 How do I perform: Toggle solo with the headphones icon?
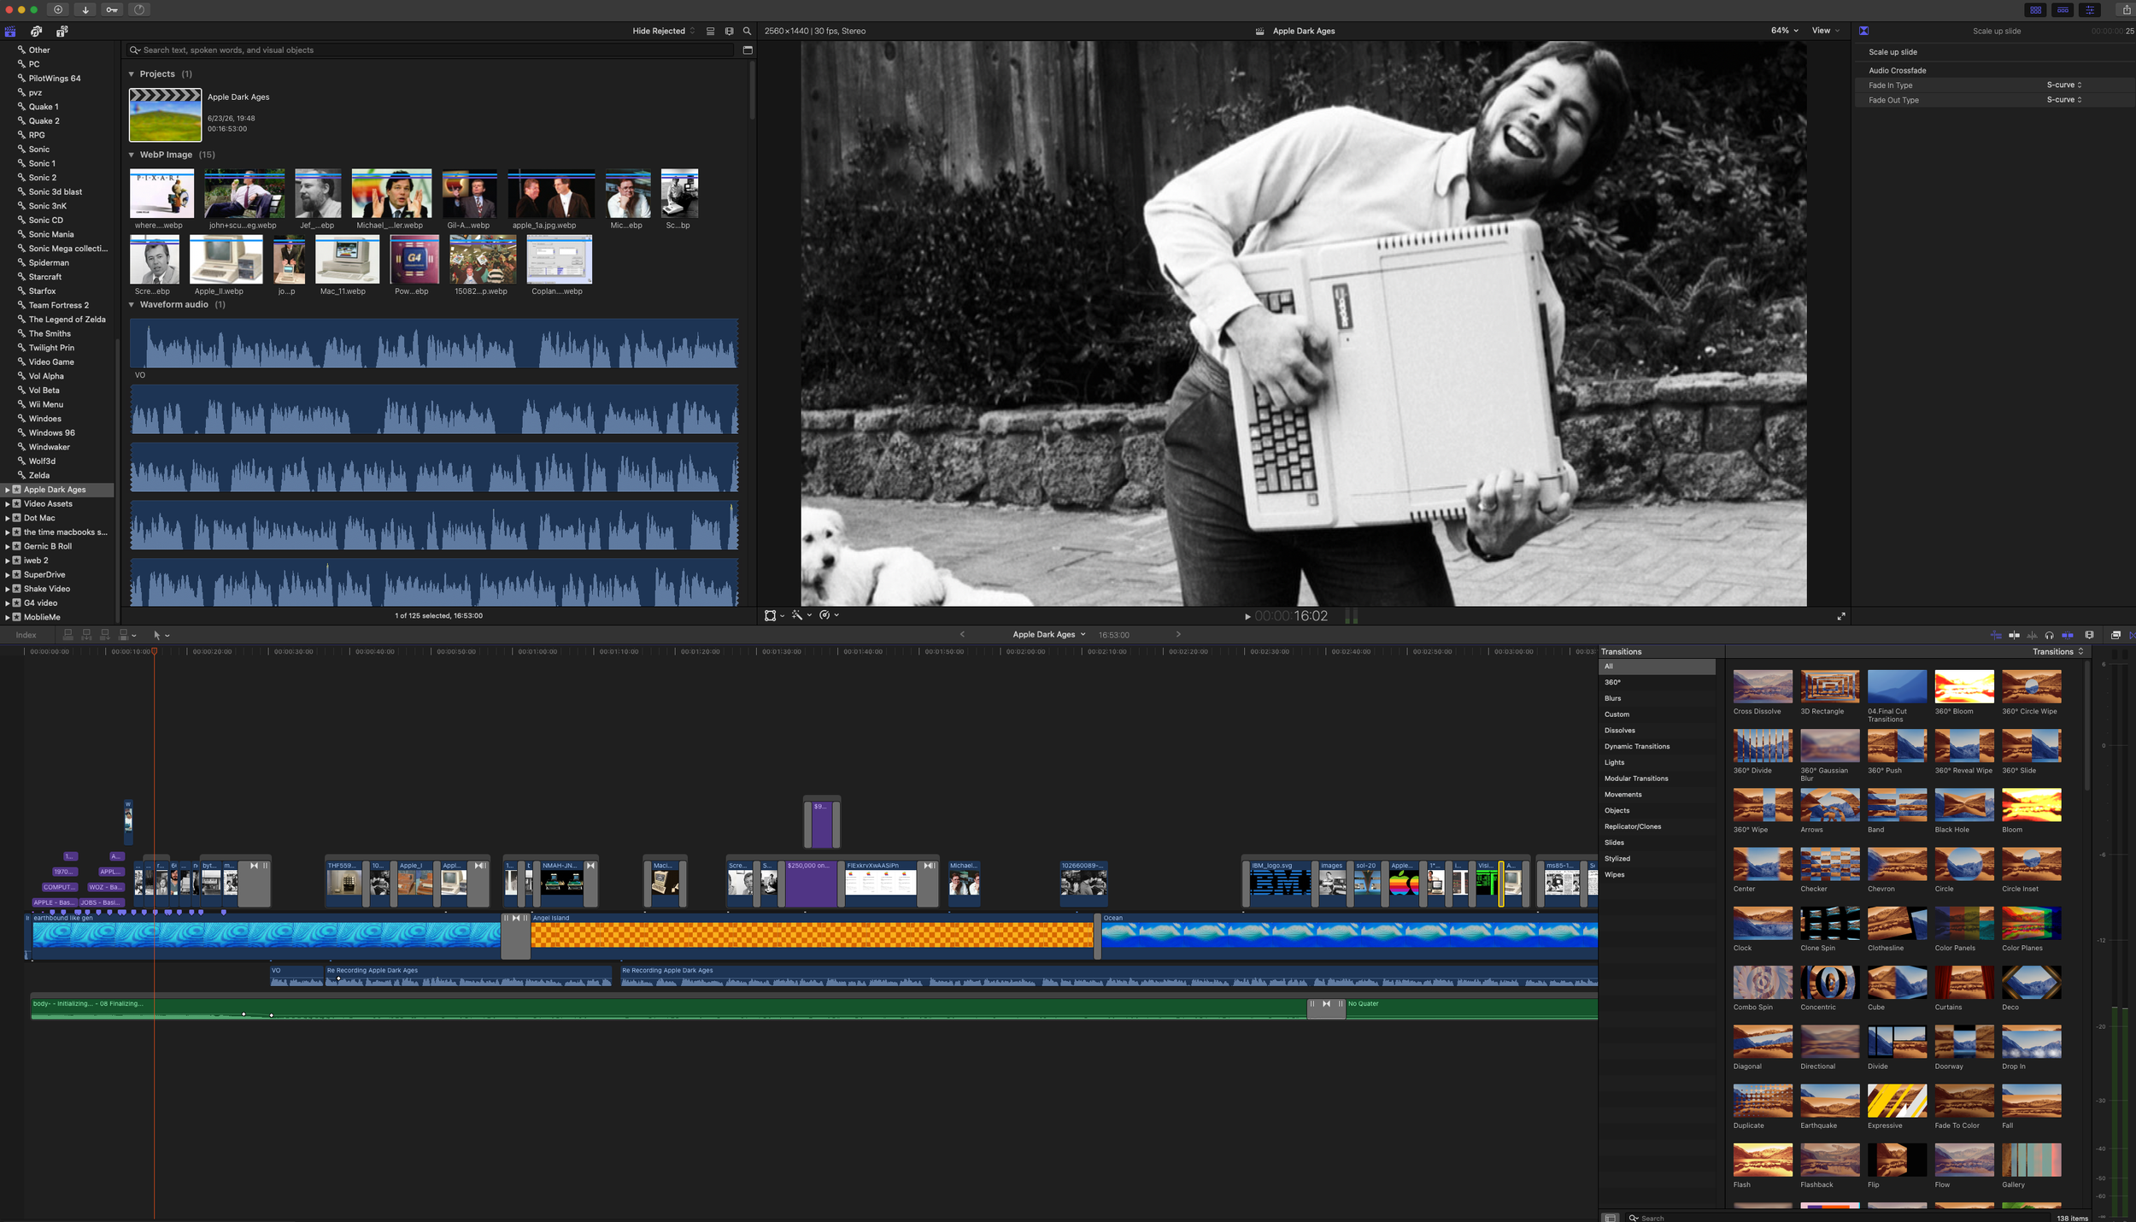[2049, 635]
